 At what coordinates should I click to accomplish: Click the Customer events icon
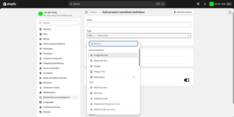click(x=40, y=88)
